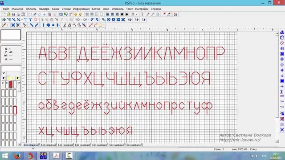Click the blue X icon at right sidebar bottom
The height and width of the screenshot is (160, 285).
coord(282,130)
